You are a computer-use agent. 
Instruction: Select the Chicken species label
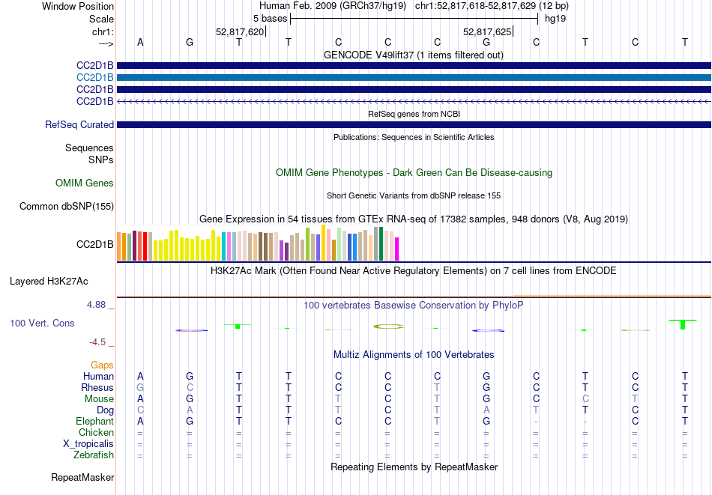[96, 432]
